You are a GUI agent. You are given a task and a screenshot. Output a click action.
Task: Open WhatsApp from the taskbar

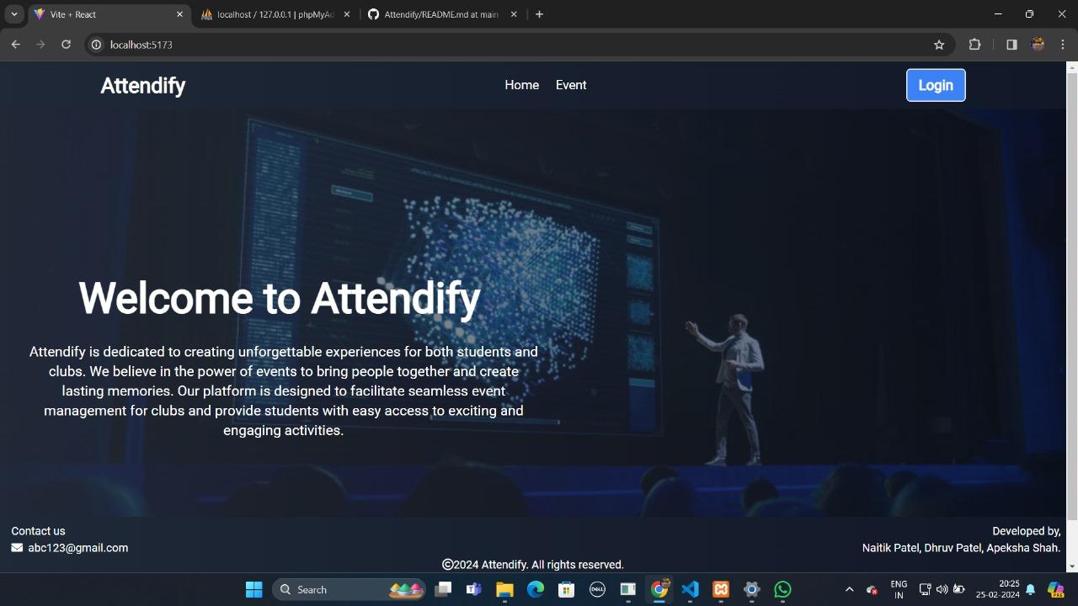pyautogui.click(x=782, y=589)
